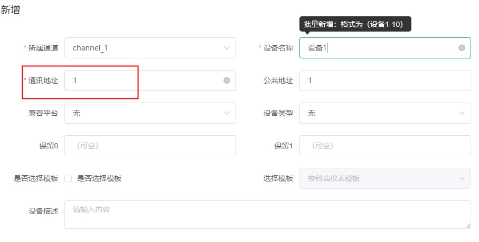The width and height of the screenshot is (479, 242).
Task: Click the resize grip of 设备描述 textarea
Action: coord(468,226)
